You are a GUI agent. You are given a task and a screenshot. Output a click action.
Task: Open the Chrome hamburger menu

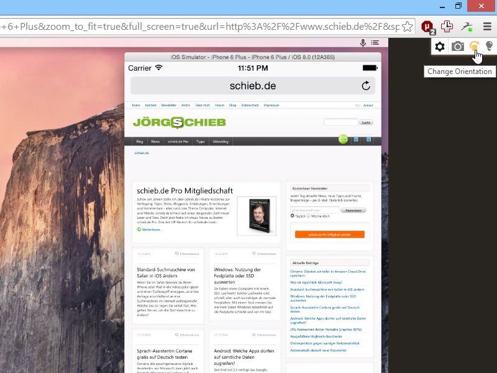coord(487,26)
